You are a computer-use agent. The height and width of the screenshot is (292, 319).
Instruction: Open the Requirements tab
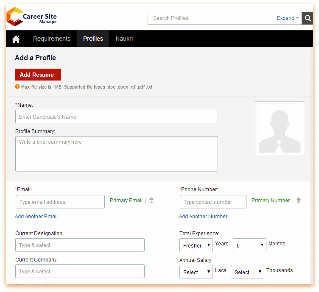52,39
